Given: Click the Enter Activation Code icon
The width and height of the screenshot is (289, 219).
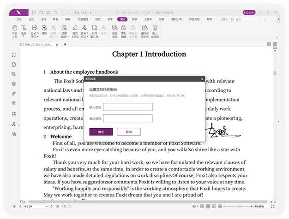Looking at the screenshot, I should point(155,31).
